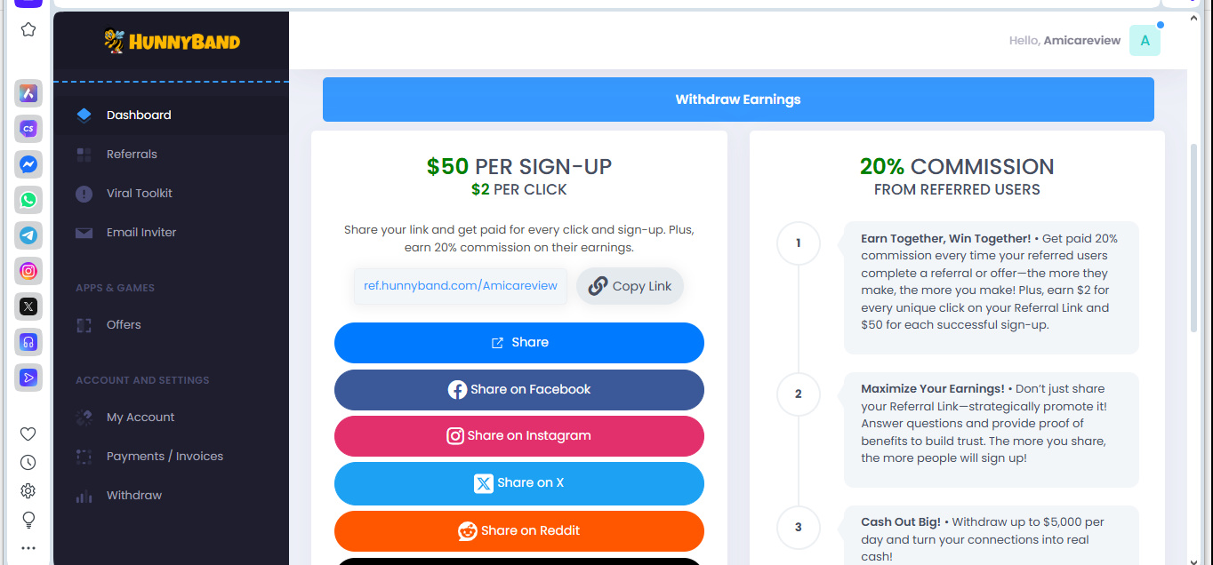
Task: Open Instagram in the browser sidebar
Action: [x=28, y=271]
